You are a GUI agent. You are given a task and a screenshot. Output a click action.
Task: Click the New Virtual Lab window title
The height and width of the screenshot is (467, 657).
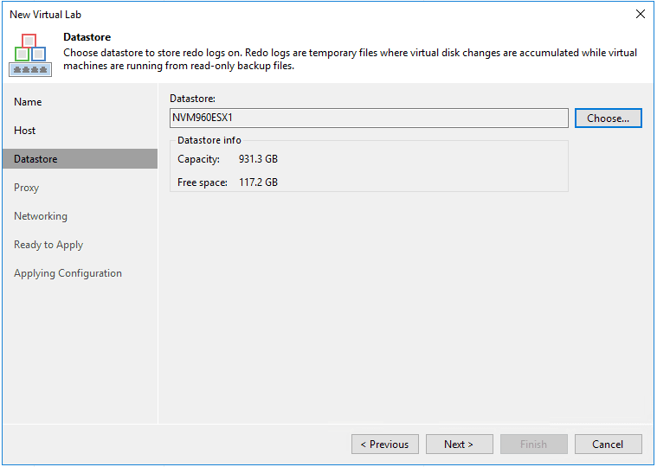click(x=46, y=14)
